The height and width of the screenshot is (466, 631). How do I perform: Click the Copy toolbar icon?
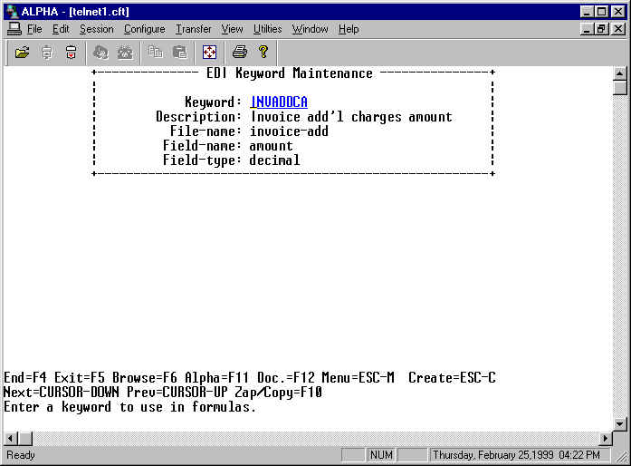[x=155, y=53]
